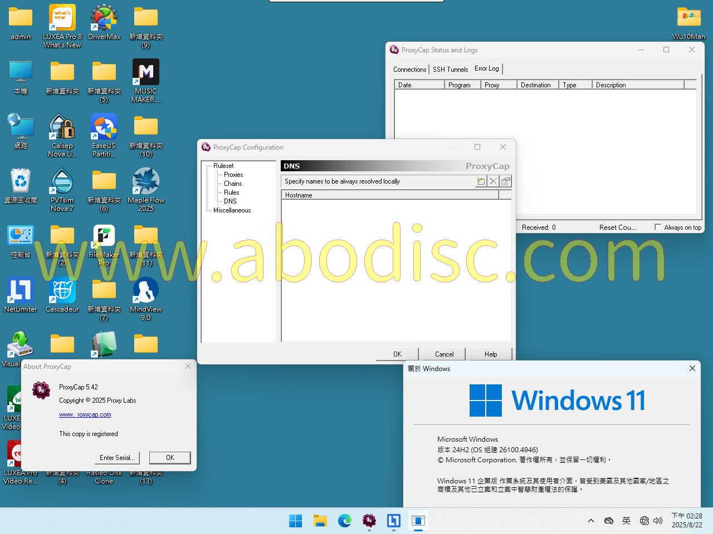Open the DriverMax desktop shortcut
Viewport: 713px width, 534px height.
pyautogui.click(x=104, y=23)
